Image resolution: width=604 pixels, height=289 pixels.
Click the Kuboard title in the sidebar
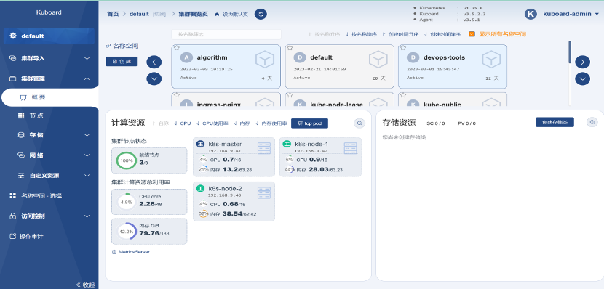click(49, 12)
